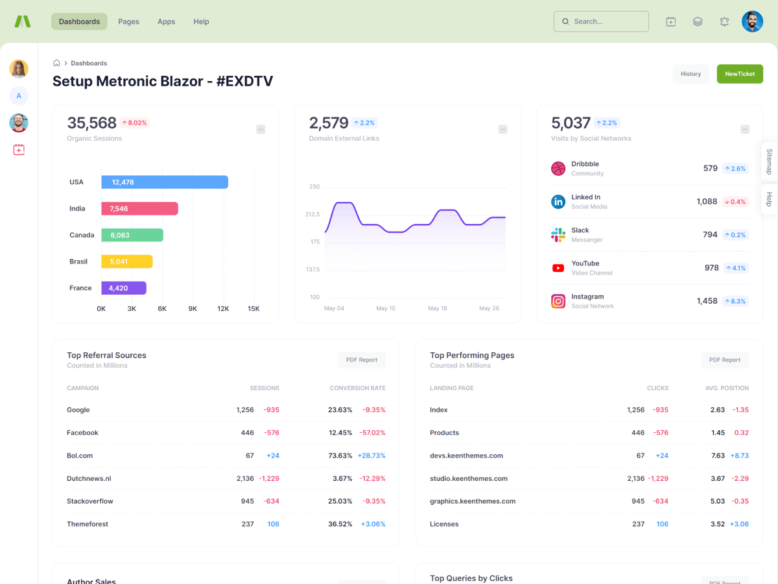
Task: Click the home icon in breadcrumb
Action: click(x=56, y=63)
